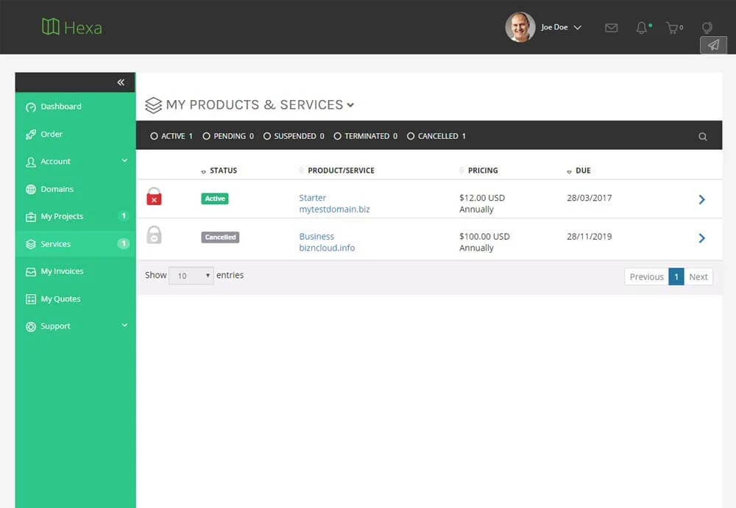This screenshot has height=508, width=736.
Task: Open the mytestdomain.biz link
Action: (x=334, y=210)
